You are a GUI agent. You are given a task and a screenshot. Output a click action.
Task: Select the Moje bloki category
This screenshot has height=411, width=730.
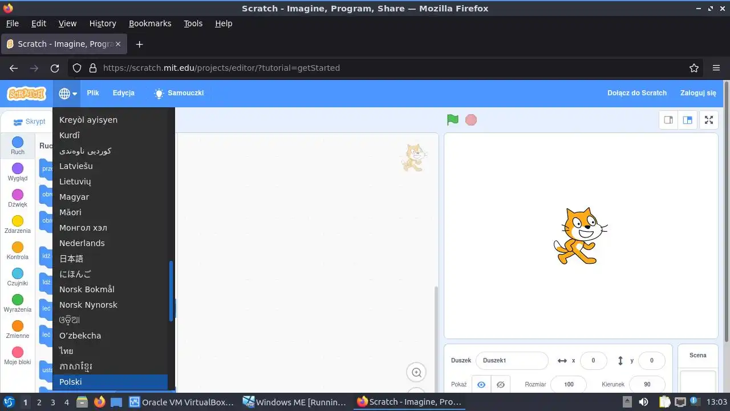pos(18,356)
